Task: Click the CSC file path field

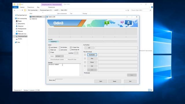Action: point(118,66)
